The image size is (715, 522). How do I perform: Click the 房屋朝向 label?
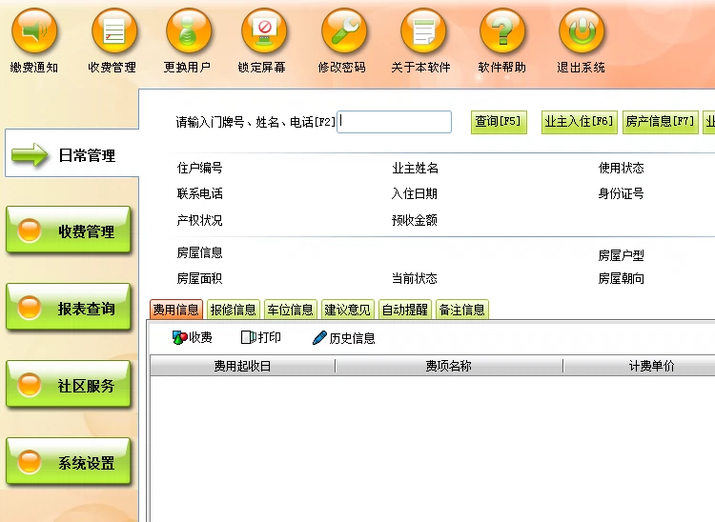click(x=621, y=278)
